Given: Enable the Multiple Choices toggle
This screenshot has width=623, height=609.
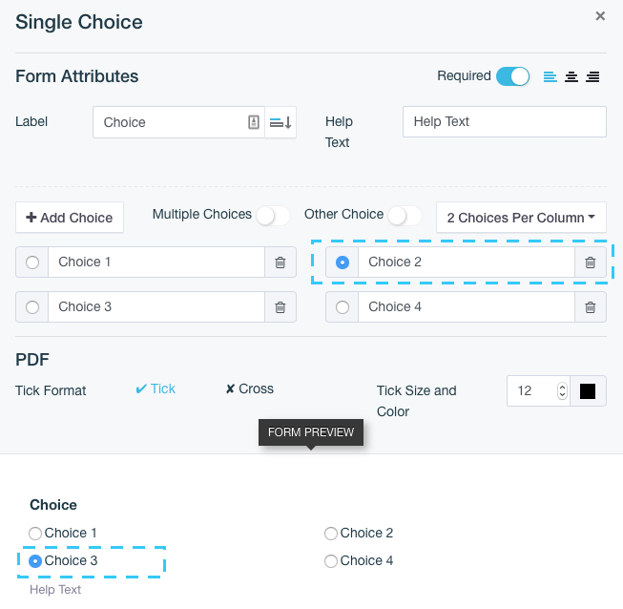Looking at the screenshot, I should [273, 216].
